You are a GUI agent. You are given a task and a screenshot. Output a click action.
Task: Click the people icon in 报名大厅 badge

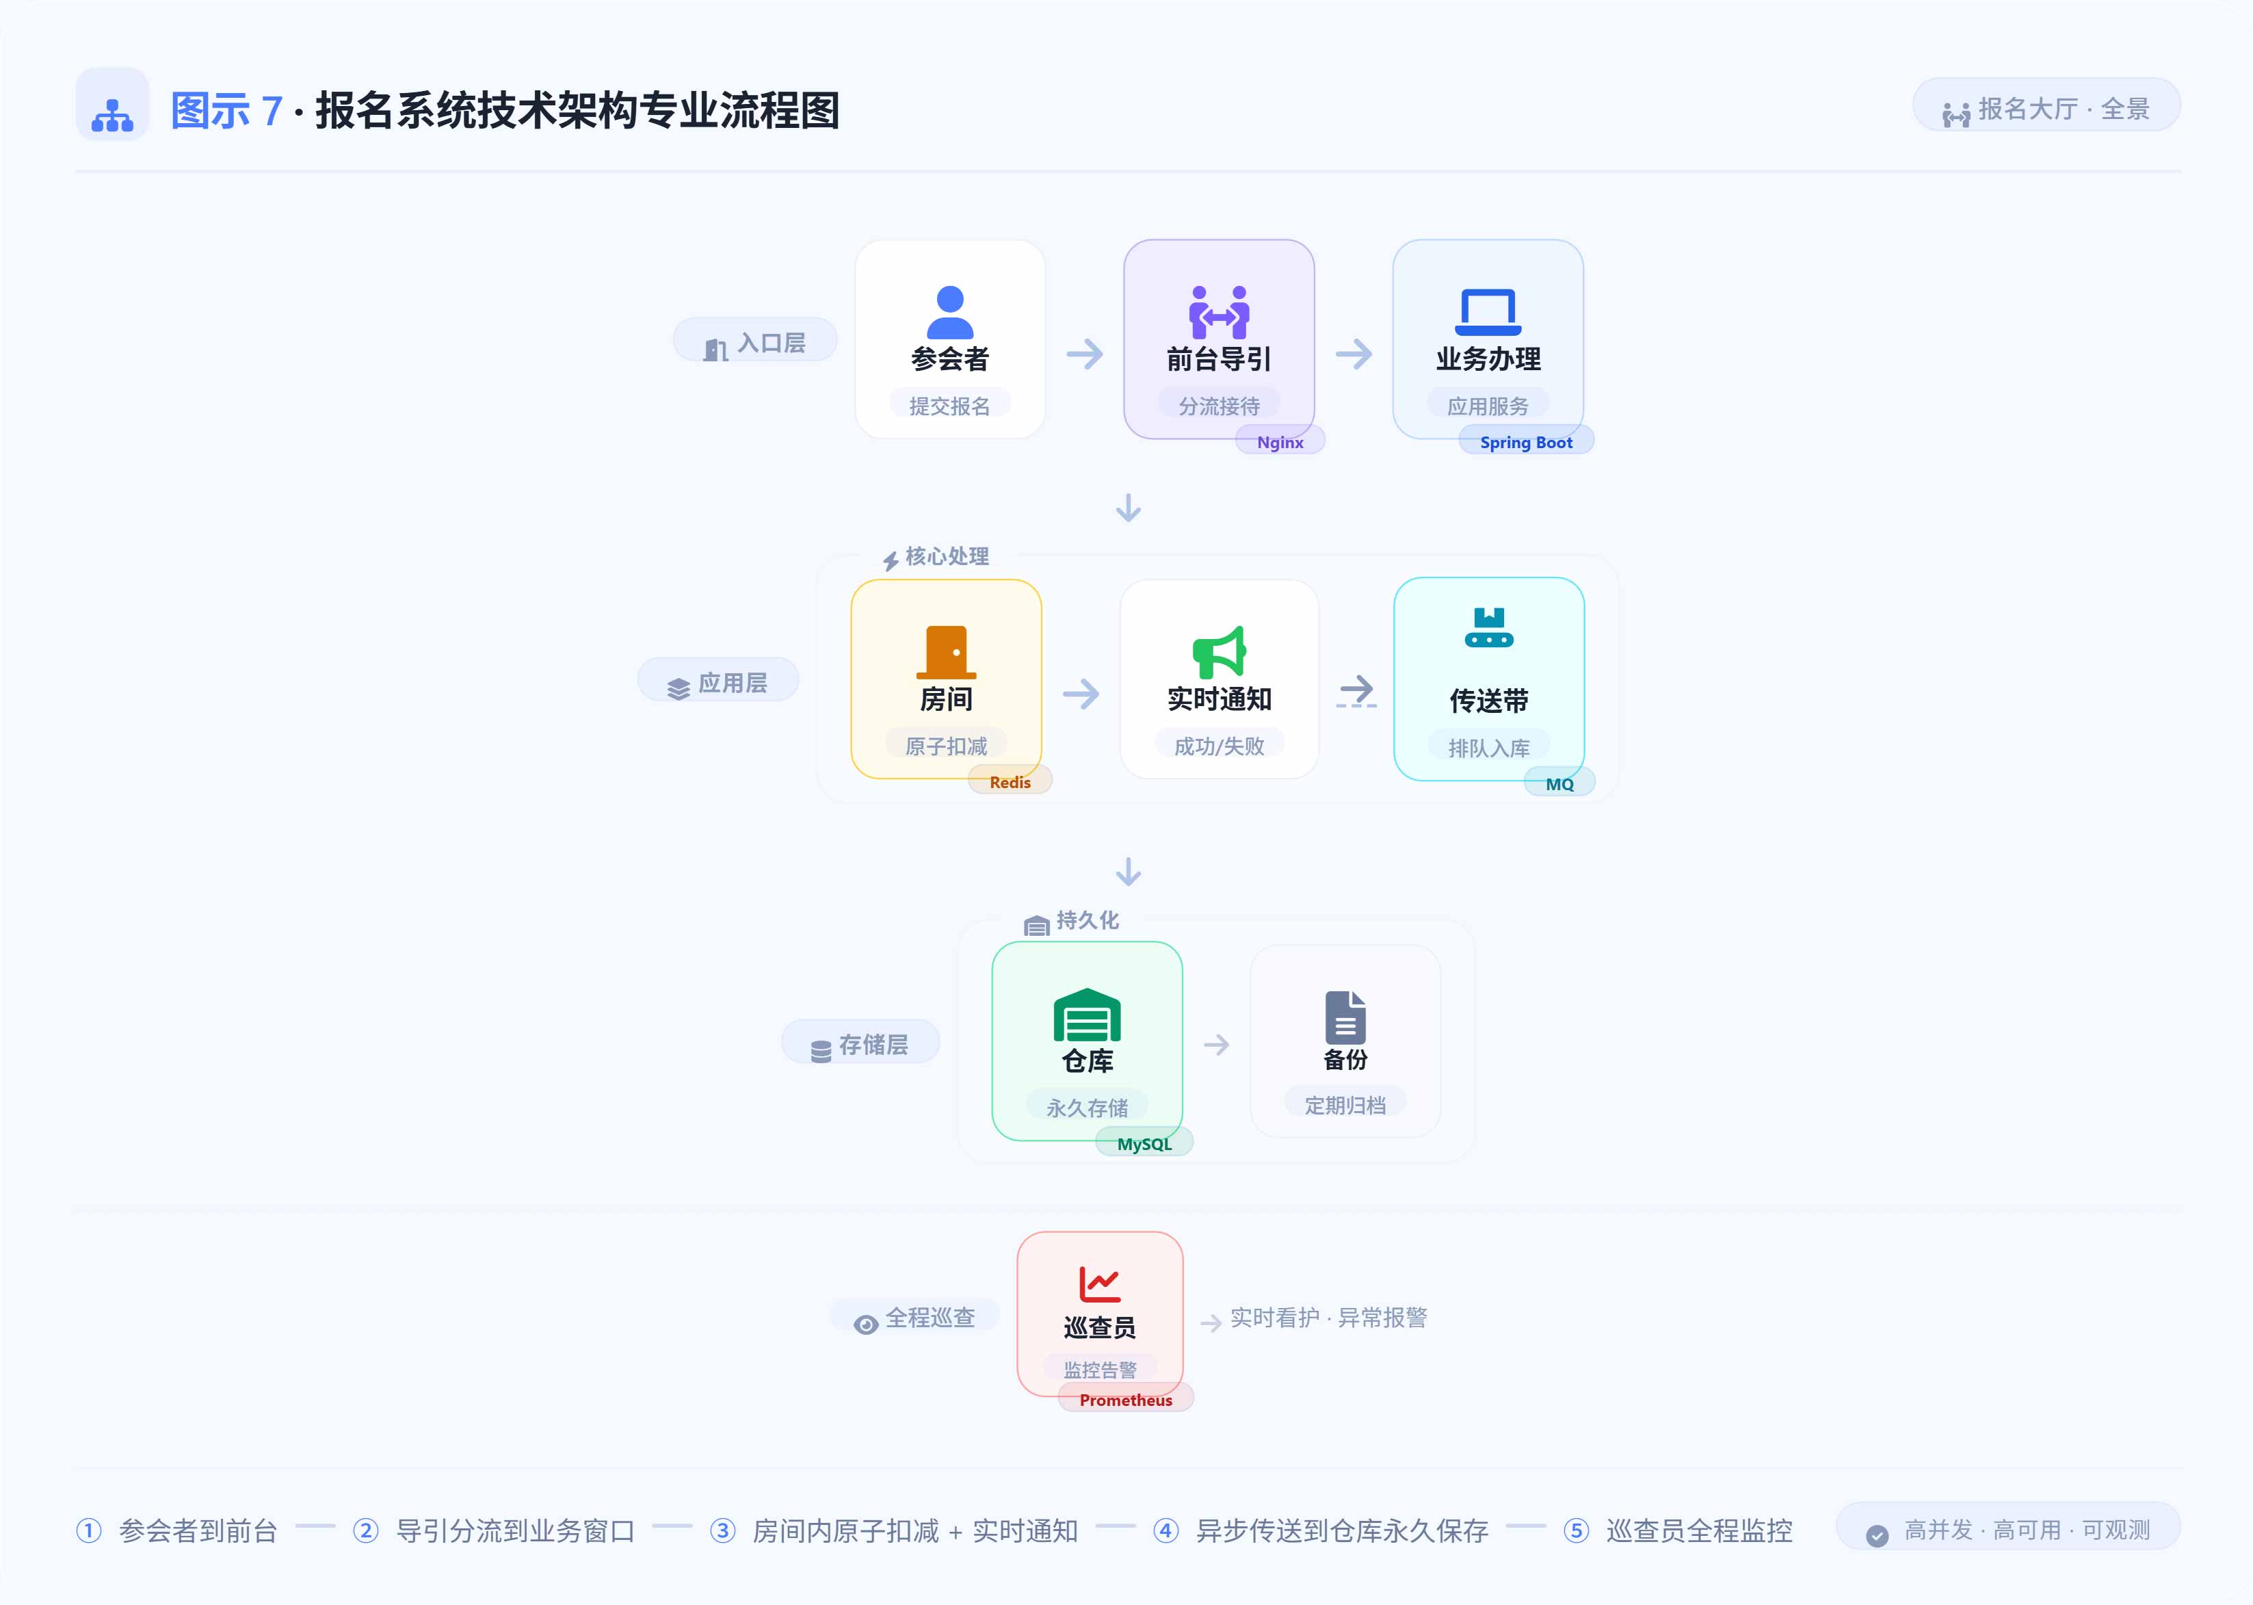(1955, 115)
